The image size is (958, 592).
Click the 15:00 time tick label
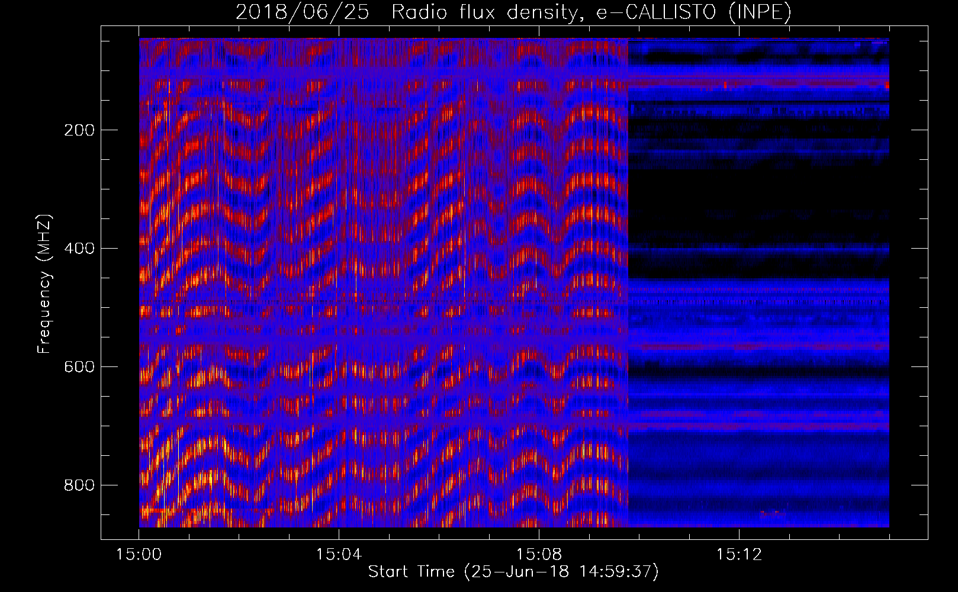coord(139,555)
